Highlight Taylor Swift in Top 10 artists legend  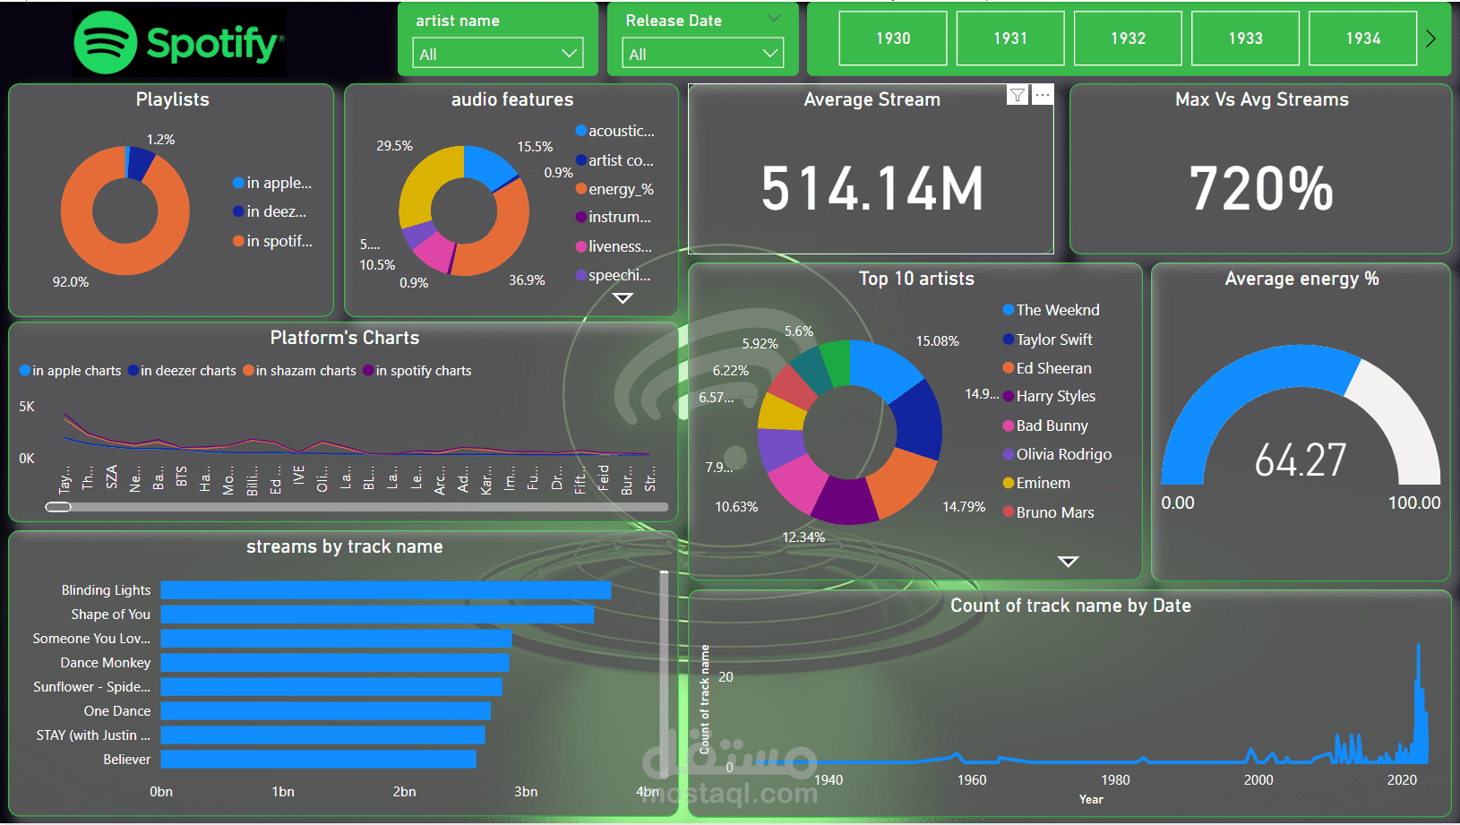point(1047,339)
